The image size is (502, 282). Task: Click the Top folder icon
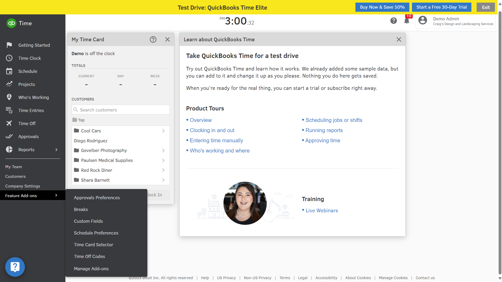(75, 120)
